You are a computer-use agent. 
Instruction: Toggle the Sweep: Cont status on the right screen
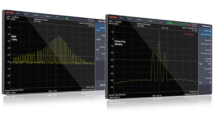141,20
